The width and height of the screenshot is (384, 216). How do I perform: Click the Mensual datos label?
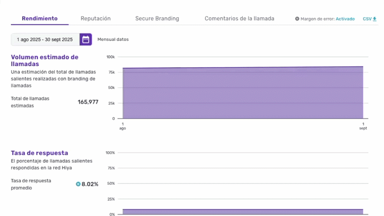(x=113, y=39)
